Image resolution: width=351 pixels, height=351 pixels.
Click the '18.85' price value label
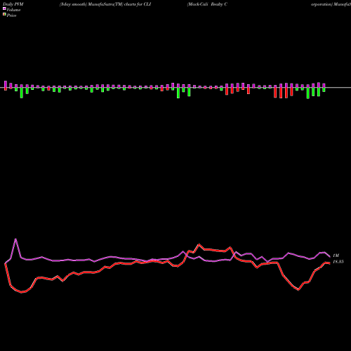click(x=338, y=261)
